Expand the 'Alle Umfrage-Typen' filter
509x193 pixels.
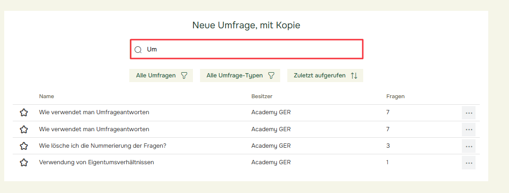click(x=240, y=76)
